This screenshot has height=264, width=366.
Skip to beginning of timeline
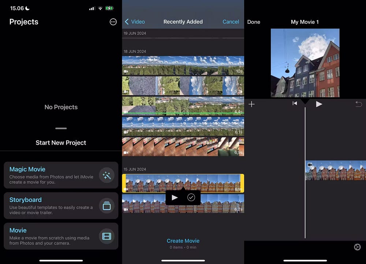pos(295,104)
